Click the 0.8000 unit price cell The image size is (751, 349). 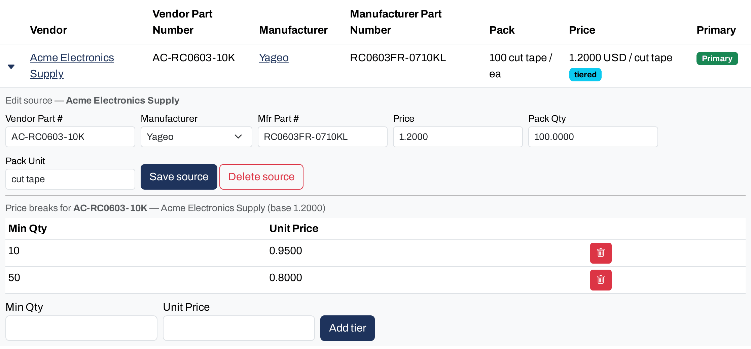pos(286,277)
